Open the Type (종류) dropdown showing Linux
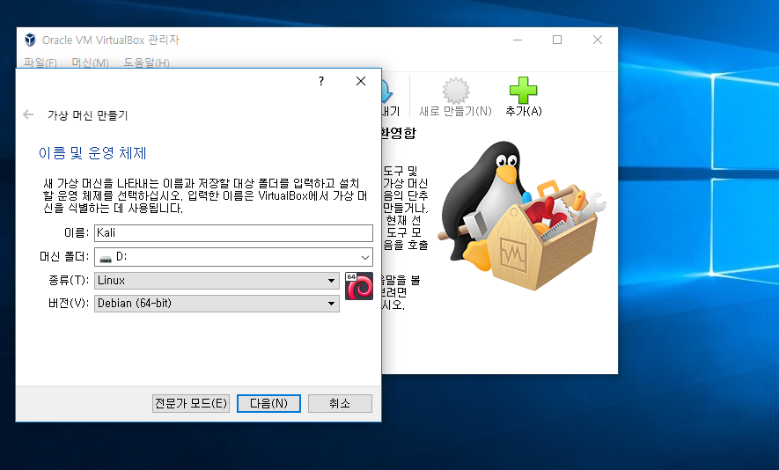This screenshot has height=470, width=779. click(217, 280)
